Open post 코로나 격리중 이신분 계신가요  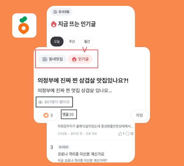pyautogui.click(x=81, y=154)
